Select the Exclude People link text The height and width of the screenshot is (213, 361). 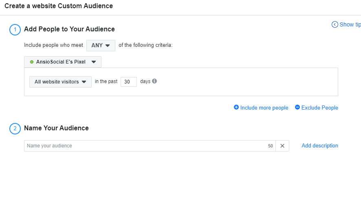click(319, 108)
